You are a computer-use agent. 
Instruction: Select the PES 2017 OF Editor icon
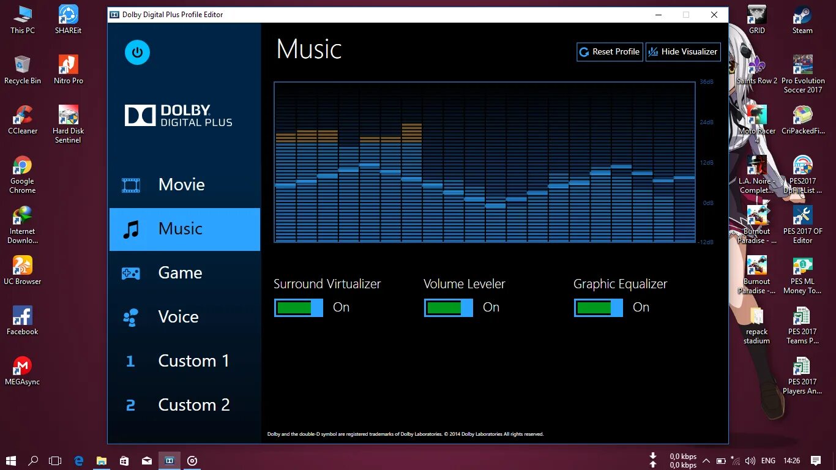[x=802, y=225]
